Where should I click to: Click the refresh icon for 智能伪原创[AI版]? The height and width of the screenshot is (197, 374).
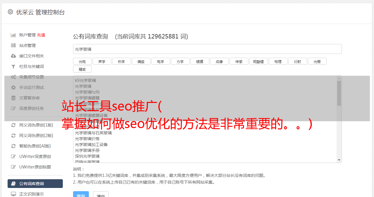pos(13,146)
